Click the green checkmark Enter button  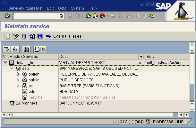(7, 16)
